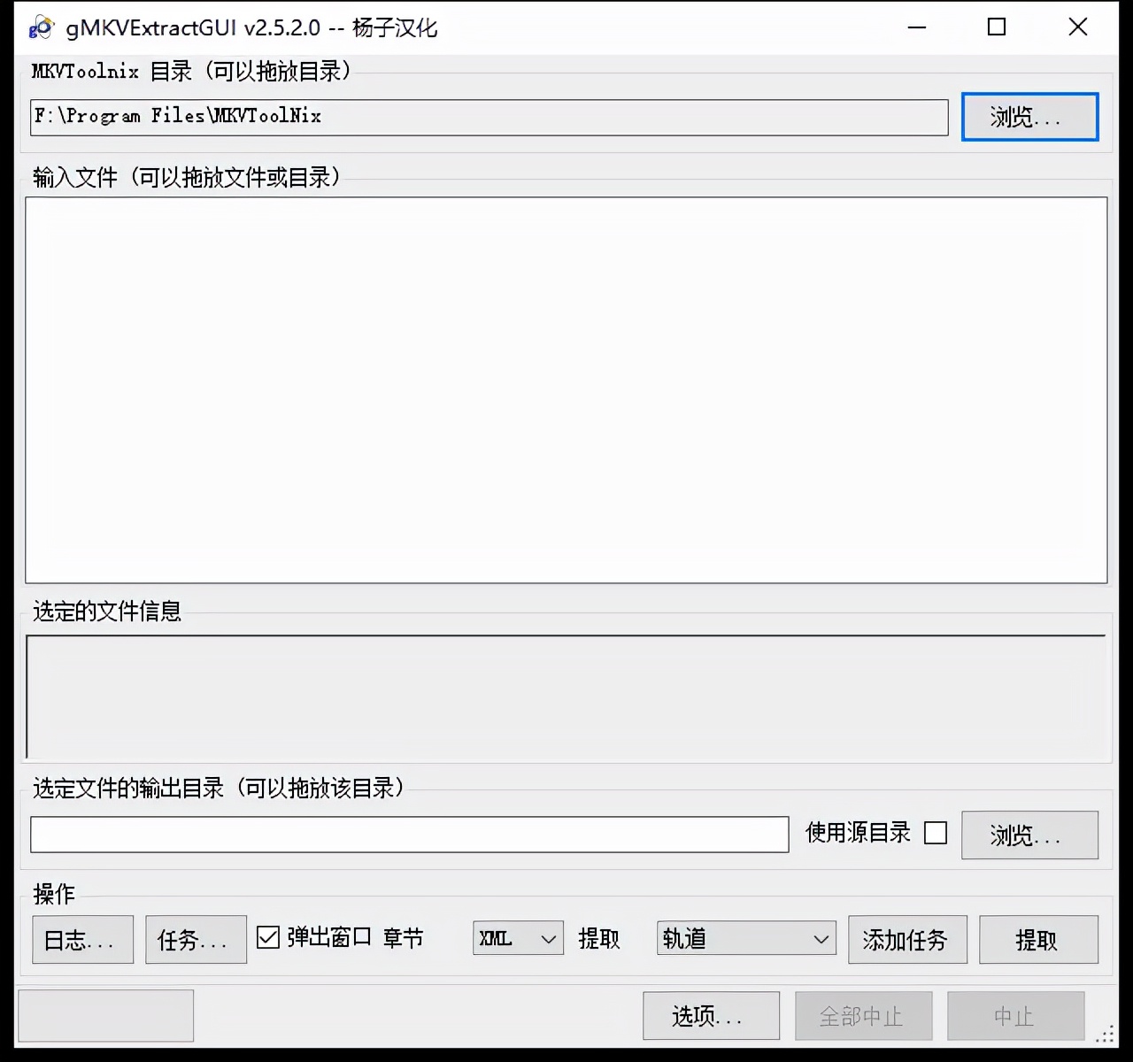Open the 日志... log window
The height and width of the screenshot is (1062, 1133).
coord(82,940)
